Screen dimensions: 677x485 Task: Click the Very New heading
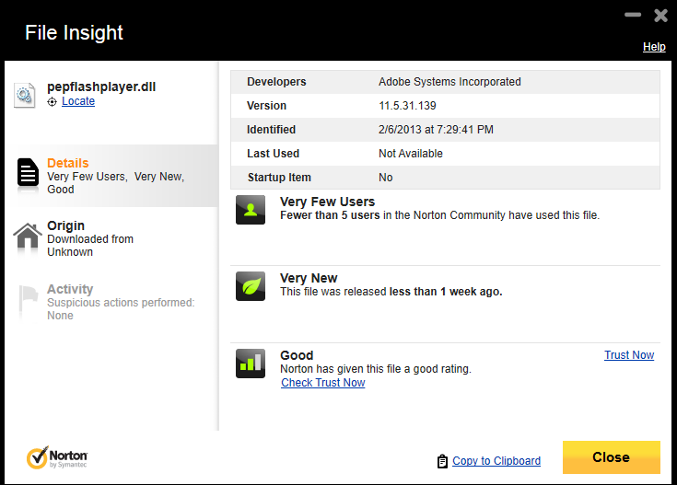pyautogui.click(x=309, y=278)
